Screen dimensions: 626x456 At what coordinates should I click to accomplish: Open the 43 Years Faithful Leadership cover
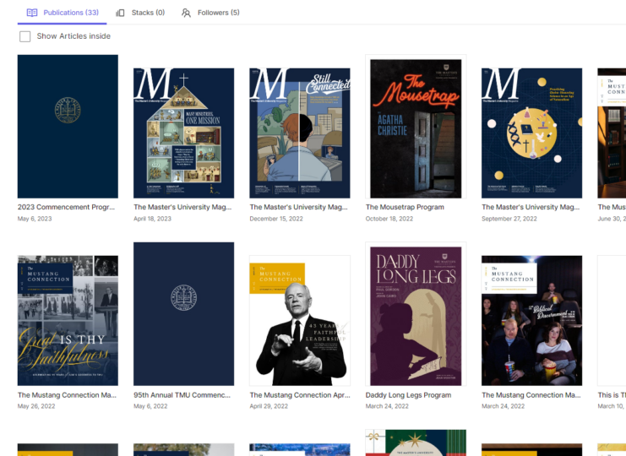pos(300,320)
